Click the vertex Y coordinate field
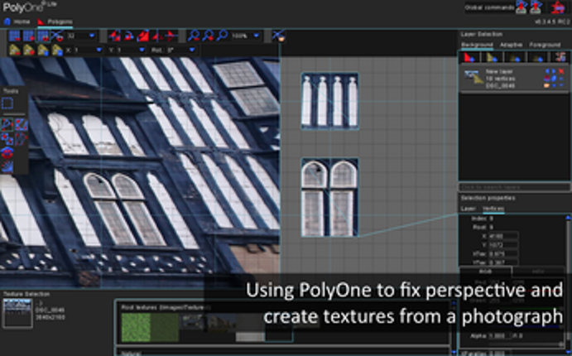This screenshot has height=356, width=572. coord(503,245)
